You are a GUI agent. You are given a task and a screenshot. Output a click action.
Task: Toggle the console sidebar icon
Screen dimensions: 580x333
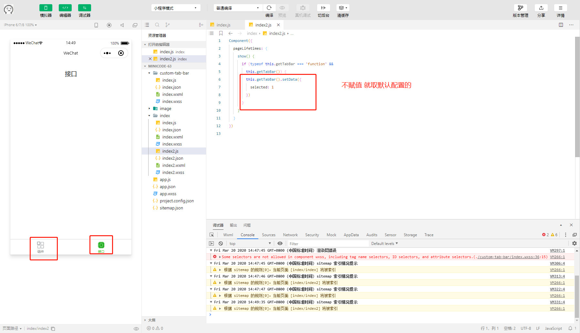pyautogui.click(x=212, y=244)
